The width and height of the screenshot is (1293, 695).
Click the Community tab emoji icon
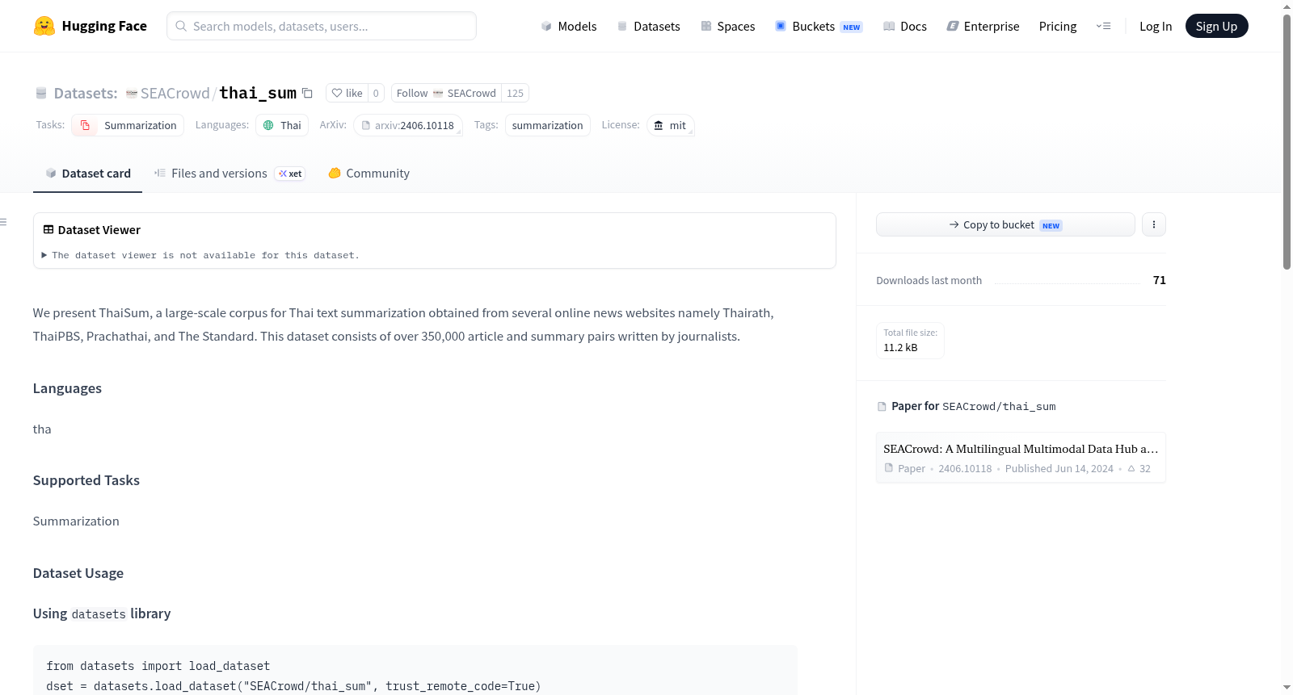coord(335,173)
